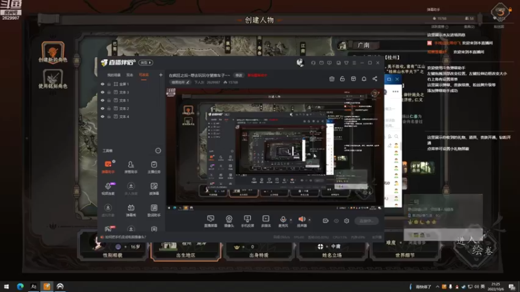The height and width of the screenshot is (292, 520).
Task: Hide the 全屏 1 source layer
Action: (103, 84)
